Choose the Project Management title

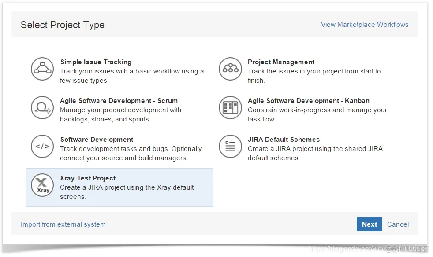tap(281, 62)
